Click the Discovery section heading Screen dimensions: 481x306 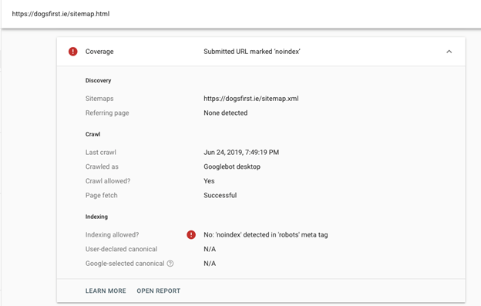pyautogui.click(x=98, y=80)
